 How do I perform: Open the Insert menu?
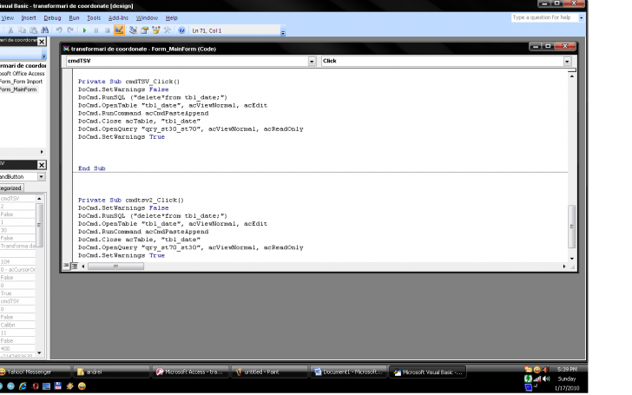click(29, 17)
